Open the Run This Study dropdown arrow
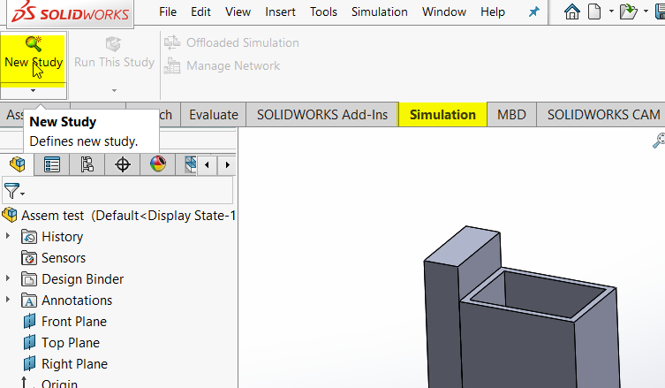The width and height of the screenshot is (665, 388). [x=114, y=91]
